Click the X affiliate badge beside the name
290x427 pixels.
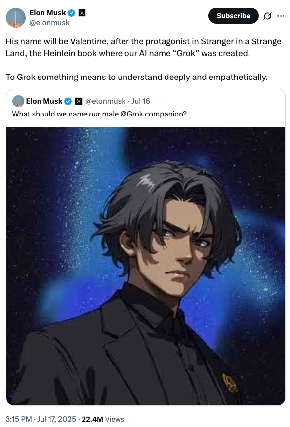(x=82, y=13)
